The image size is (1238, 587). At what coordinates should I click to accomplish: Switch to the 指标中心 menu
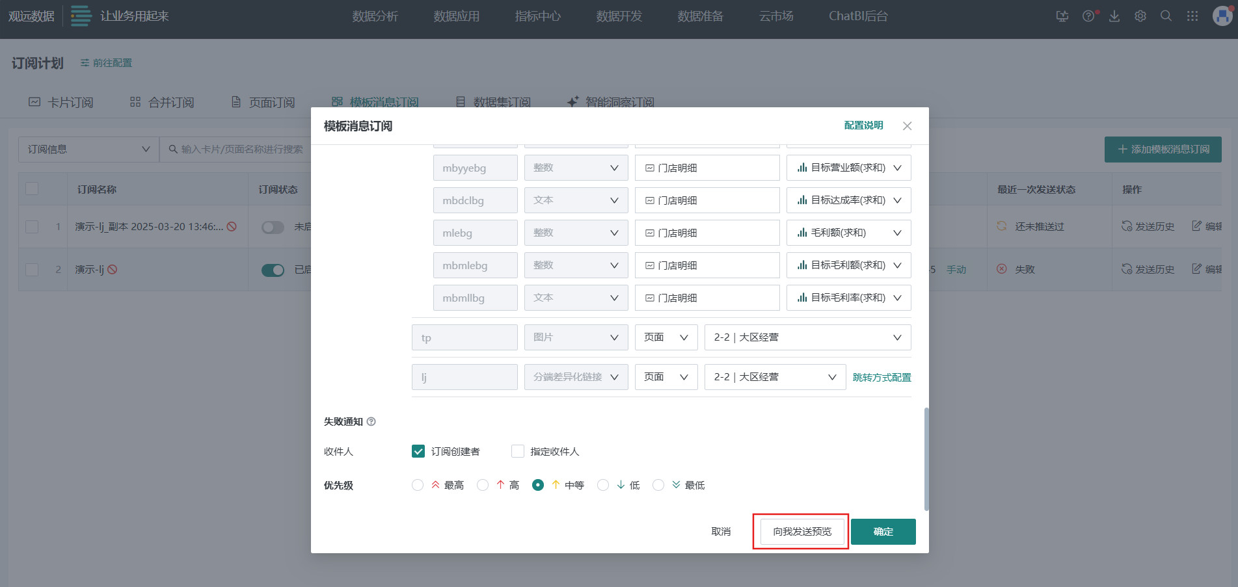coord(537,16)
